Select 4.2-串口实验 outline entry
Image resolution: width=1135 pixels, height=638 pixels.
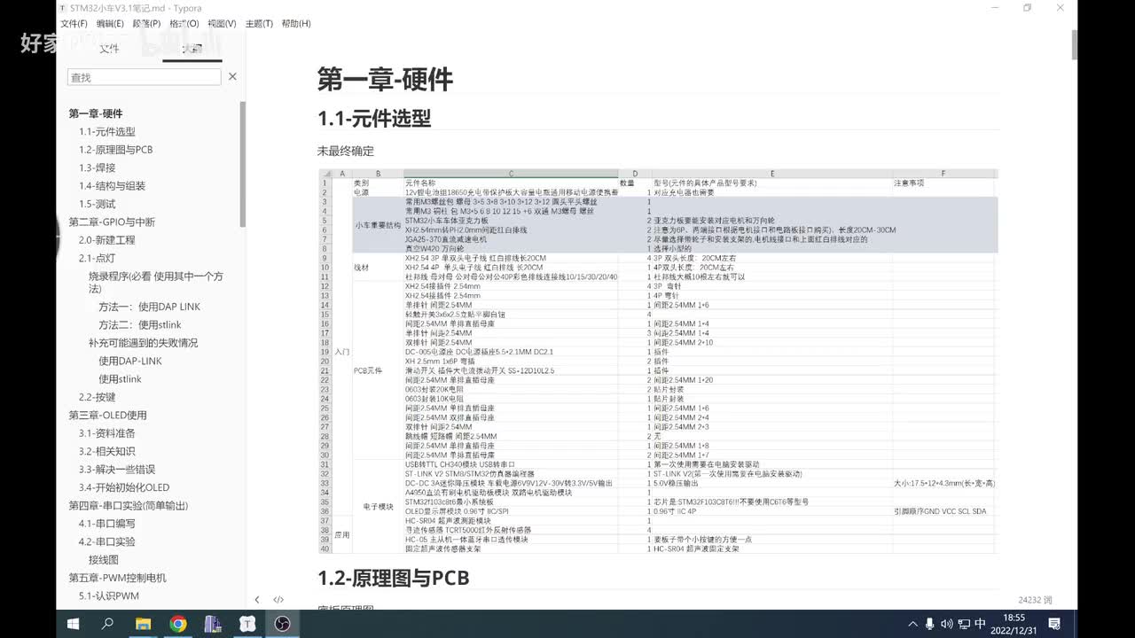(107, 542)
